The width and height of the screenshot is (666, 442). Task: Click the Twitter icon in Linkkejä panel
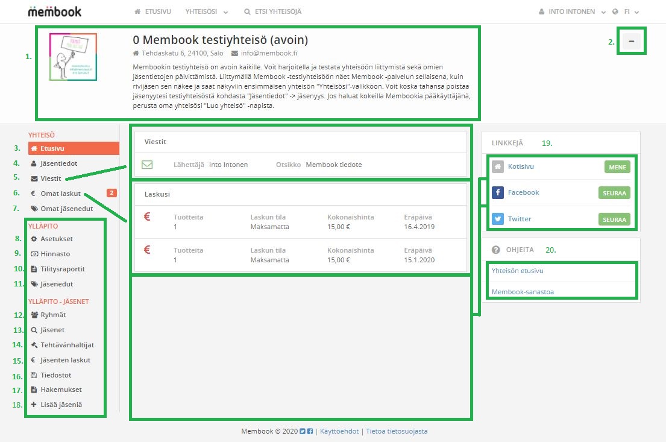coord(498,219)
